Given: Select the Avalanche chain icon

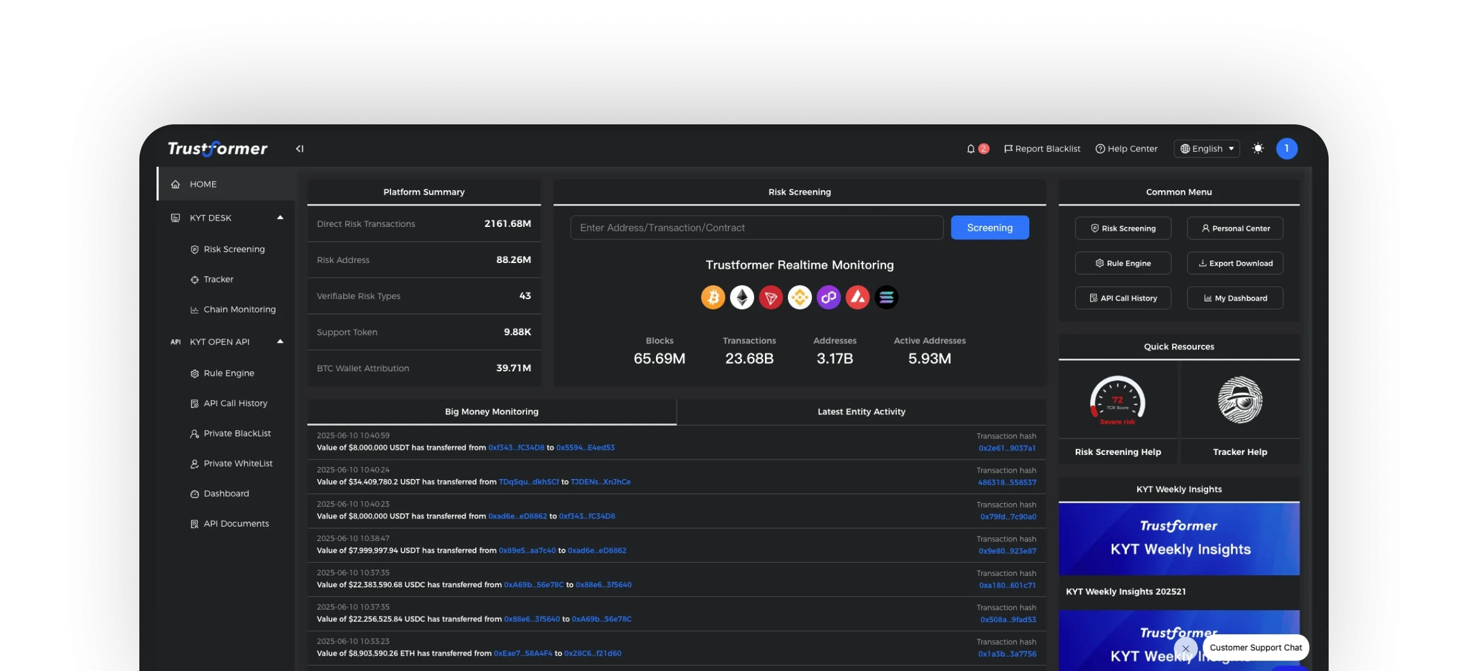Looking at the screenshot, I should pyautogui.click(x=857, y=297).
